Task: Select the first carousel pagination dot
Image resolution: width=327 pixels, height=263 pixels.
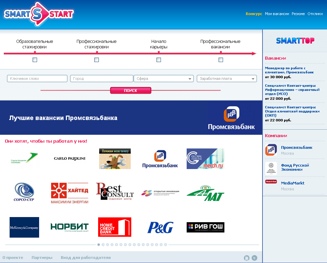Action: 98,245
